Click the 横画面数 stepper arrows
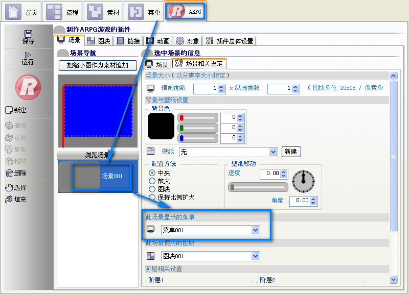The image size is (409, 295). coord(221,89)
